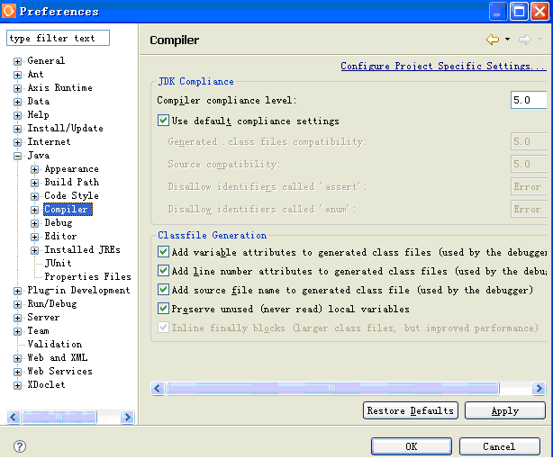Select the Code Style tree item
553x459 pixels.
tap(71, 195)
